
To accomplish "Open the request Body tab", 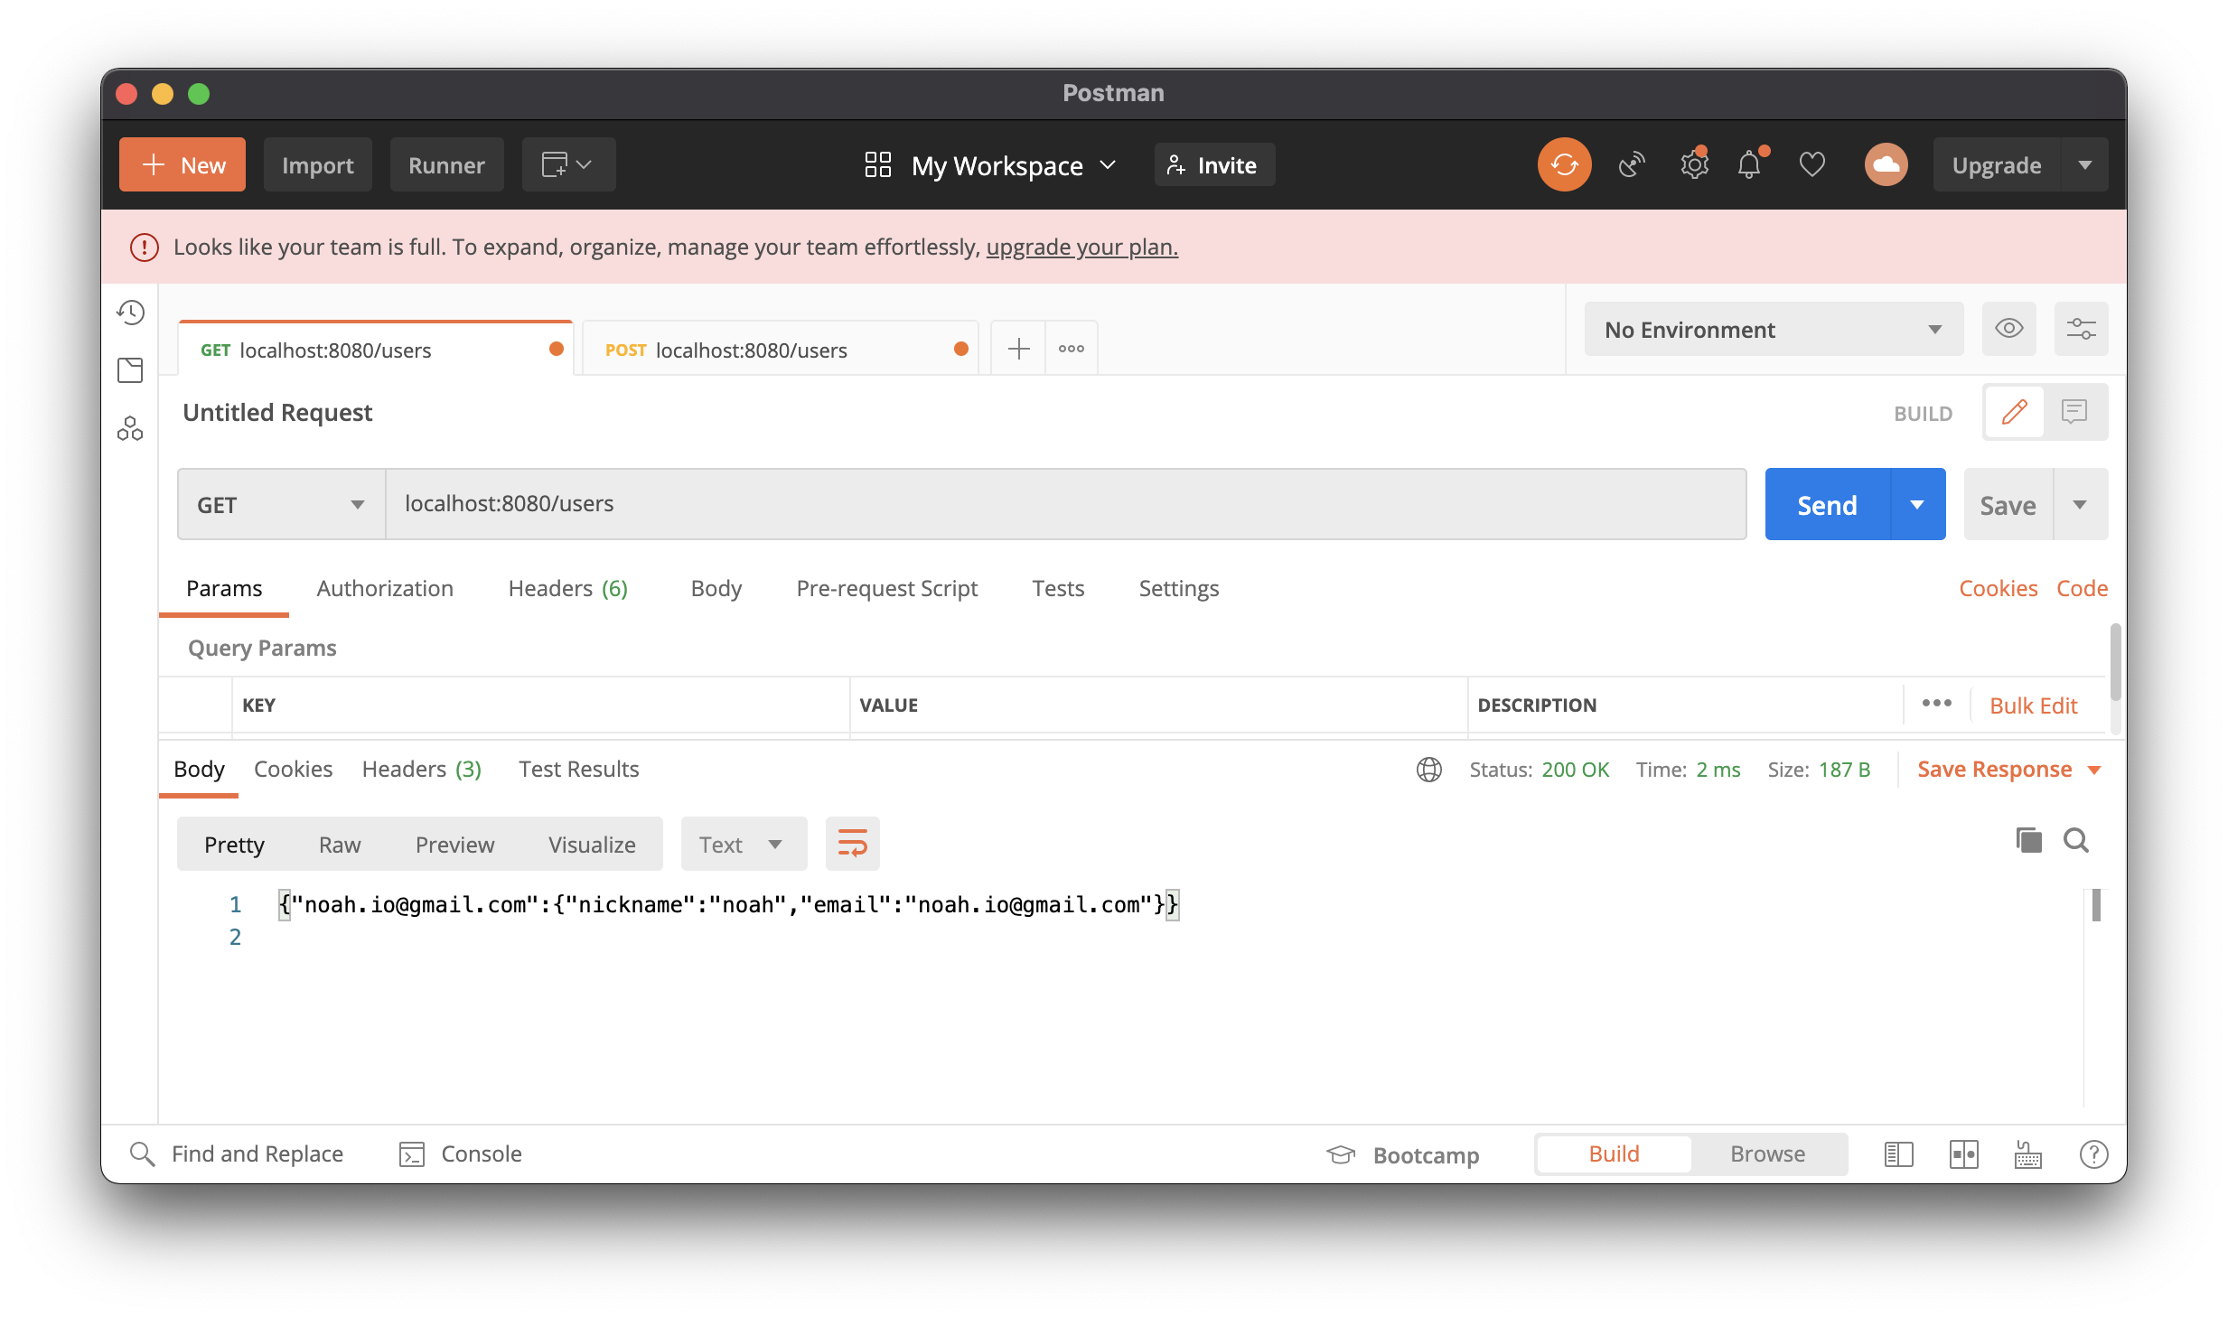I will [716, 588].
